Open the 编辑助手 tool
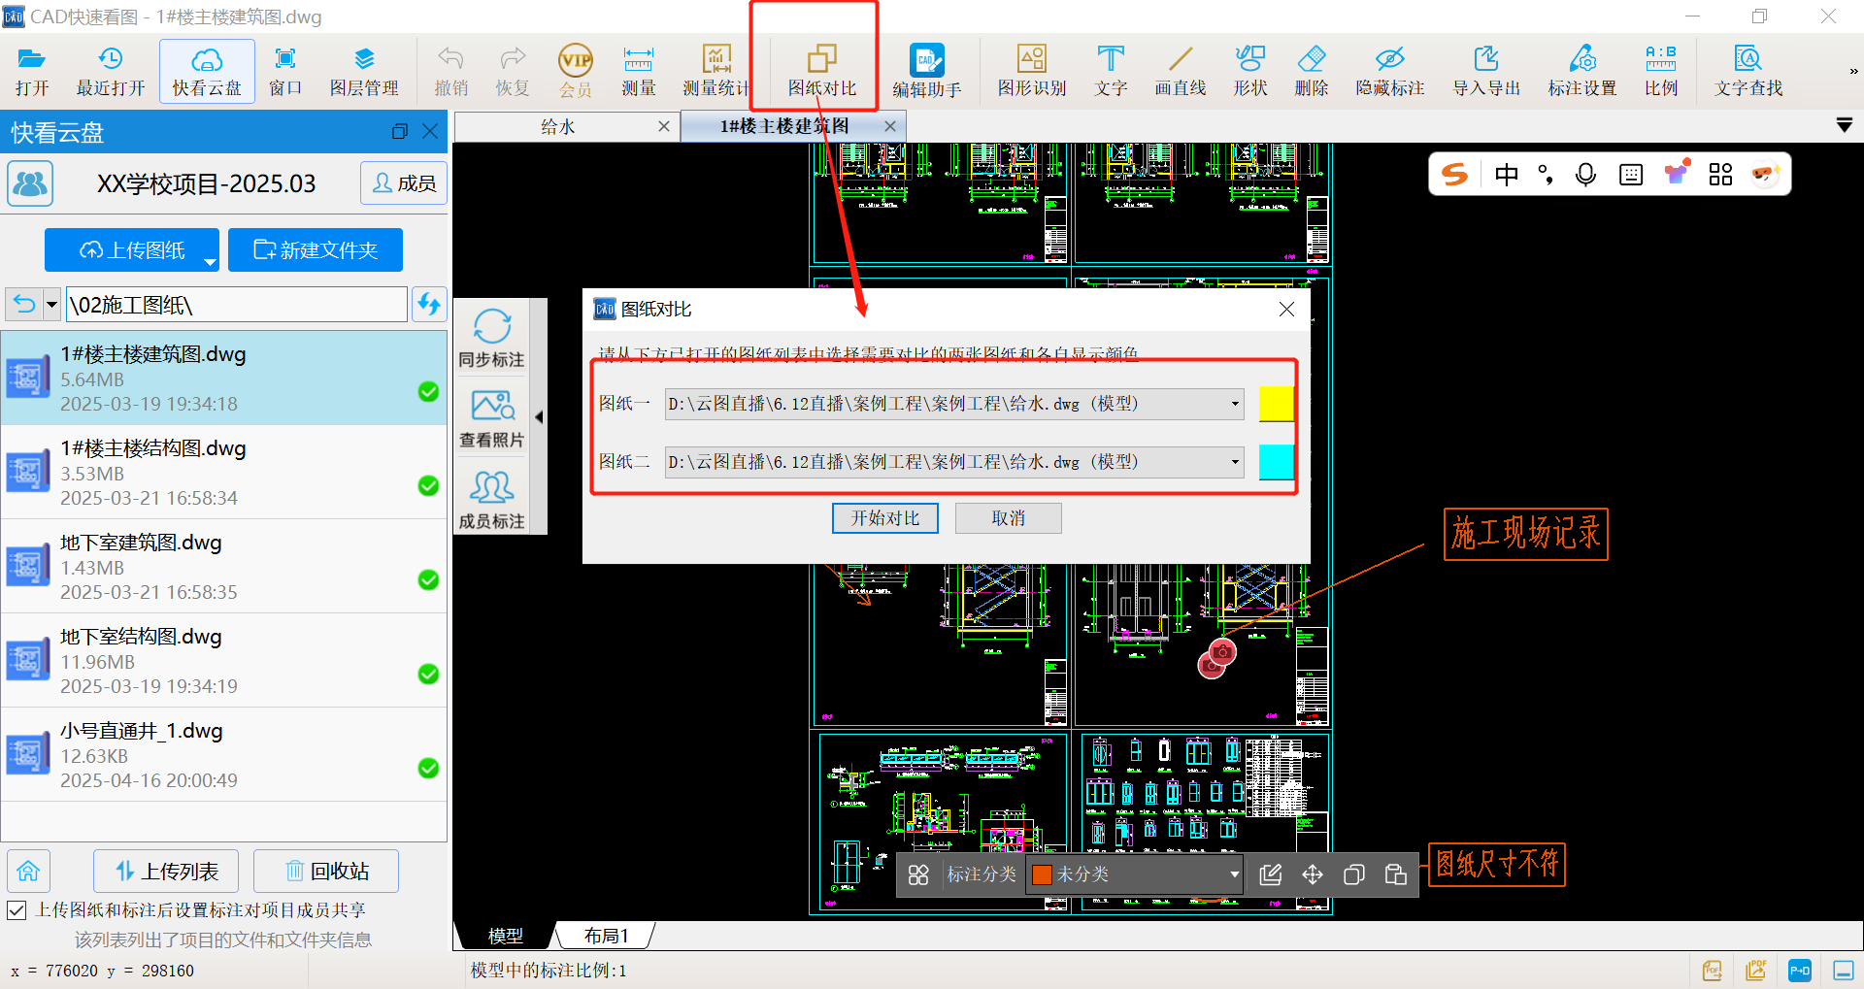Screen dimensions: 1864x989 (926, 70)
